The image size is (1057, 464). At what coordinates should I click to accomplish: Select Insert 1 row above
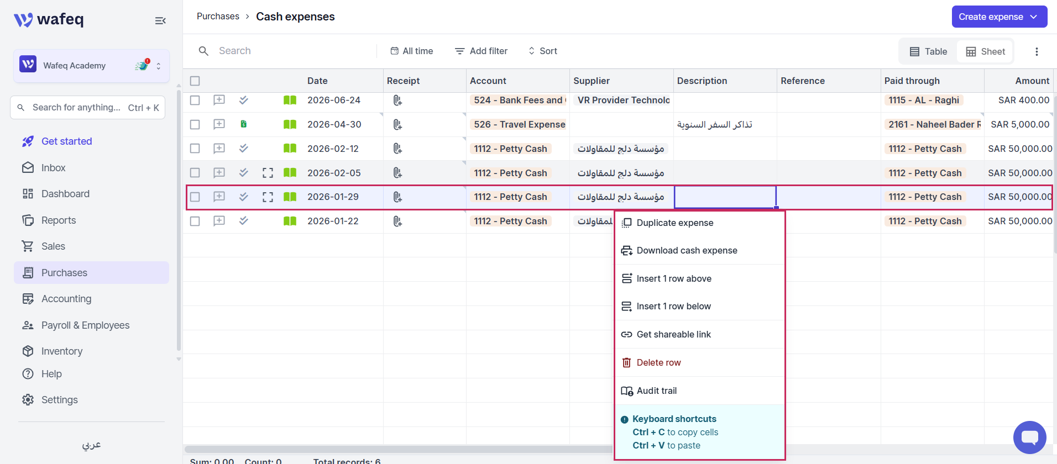[699, 278]
